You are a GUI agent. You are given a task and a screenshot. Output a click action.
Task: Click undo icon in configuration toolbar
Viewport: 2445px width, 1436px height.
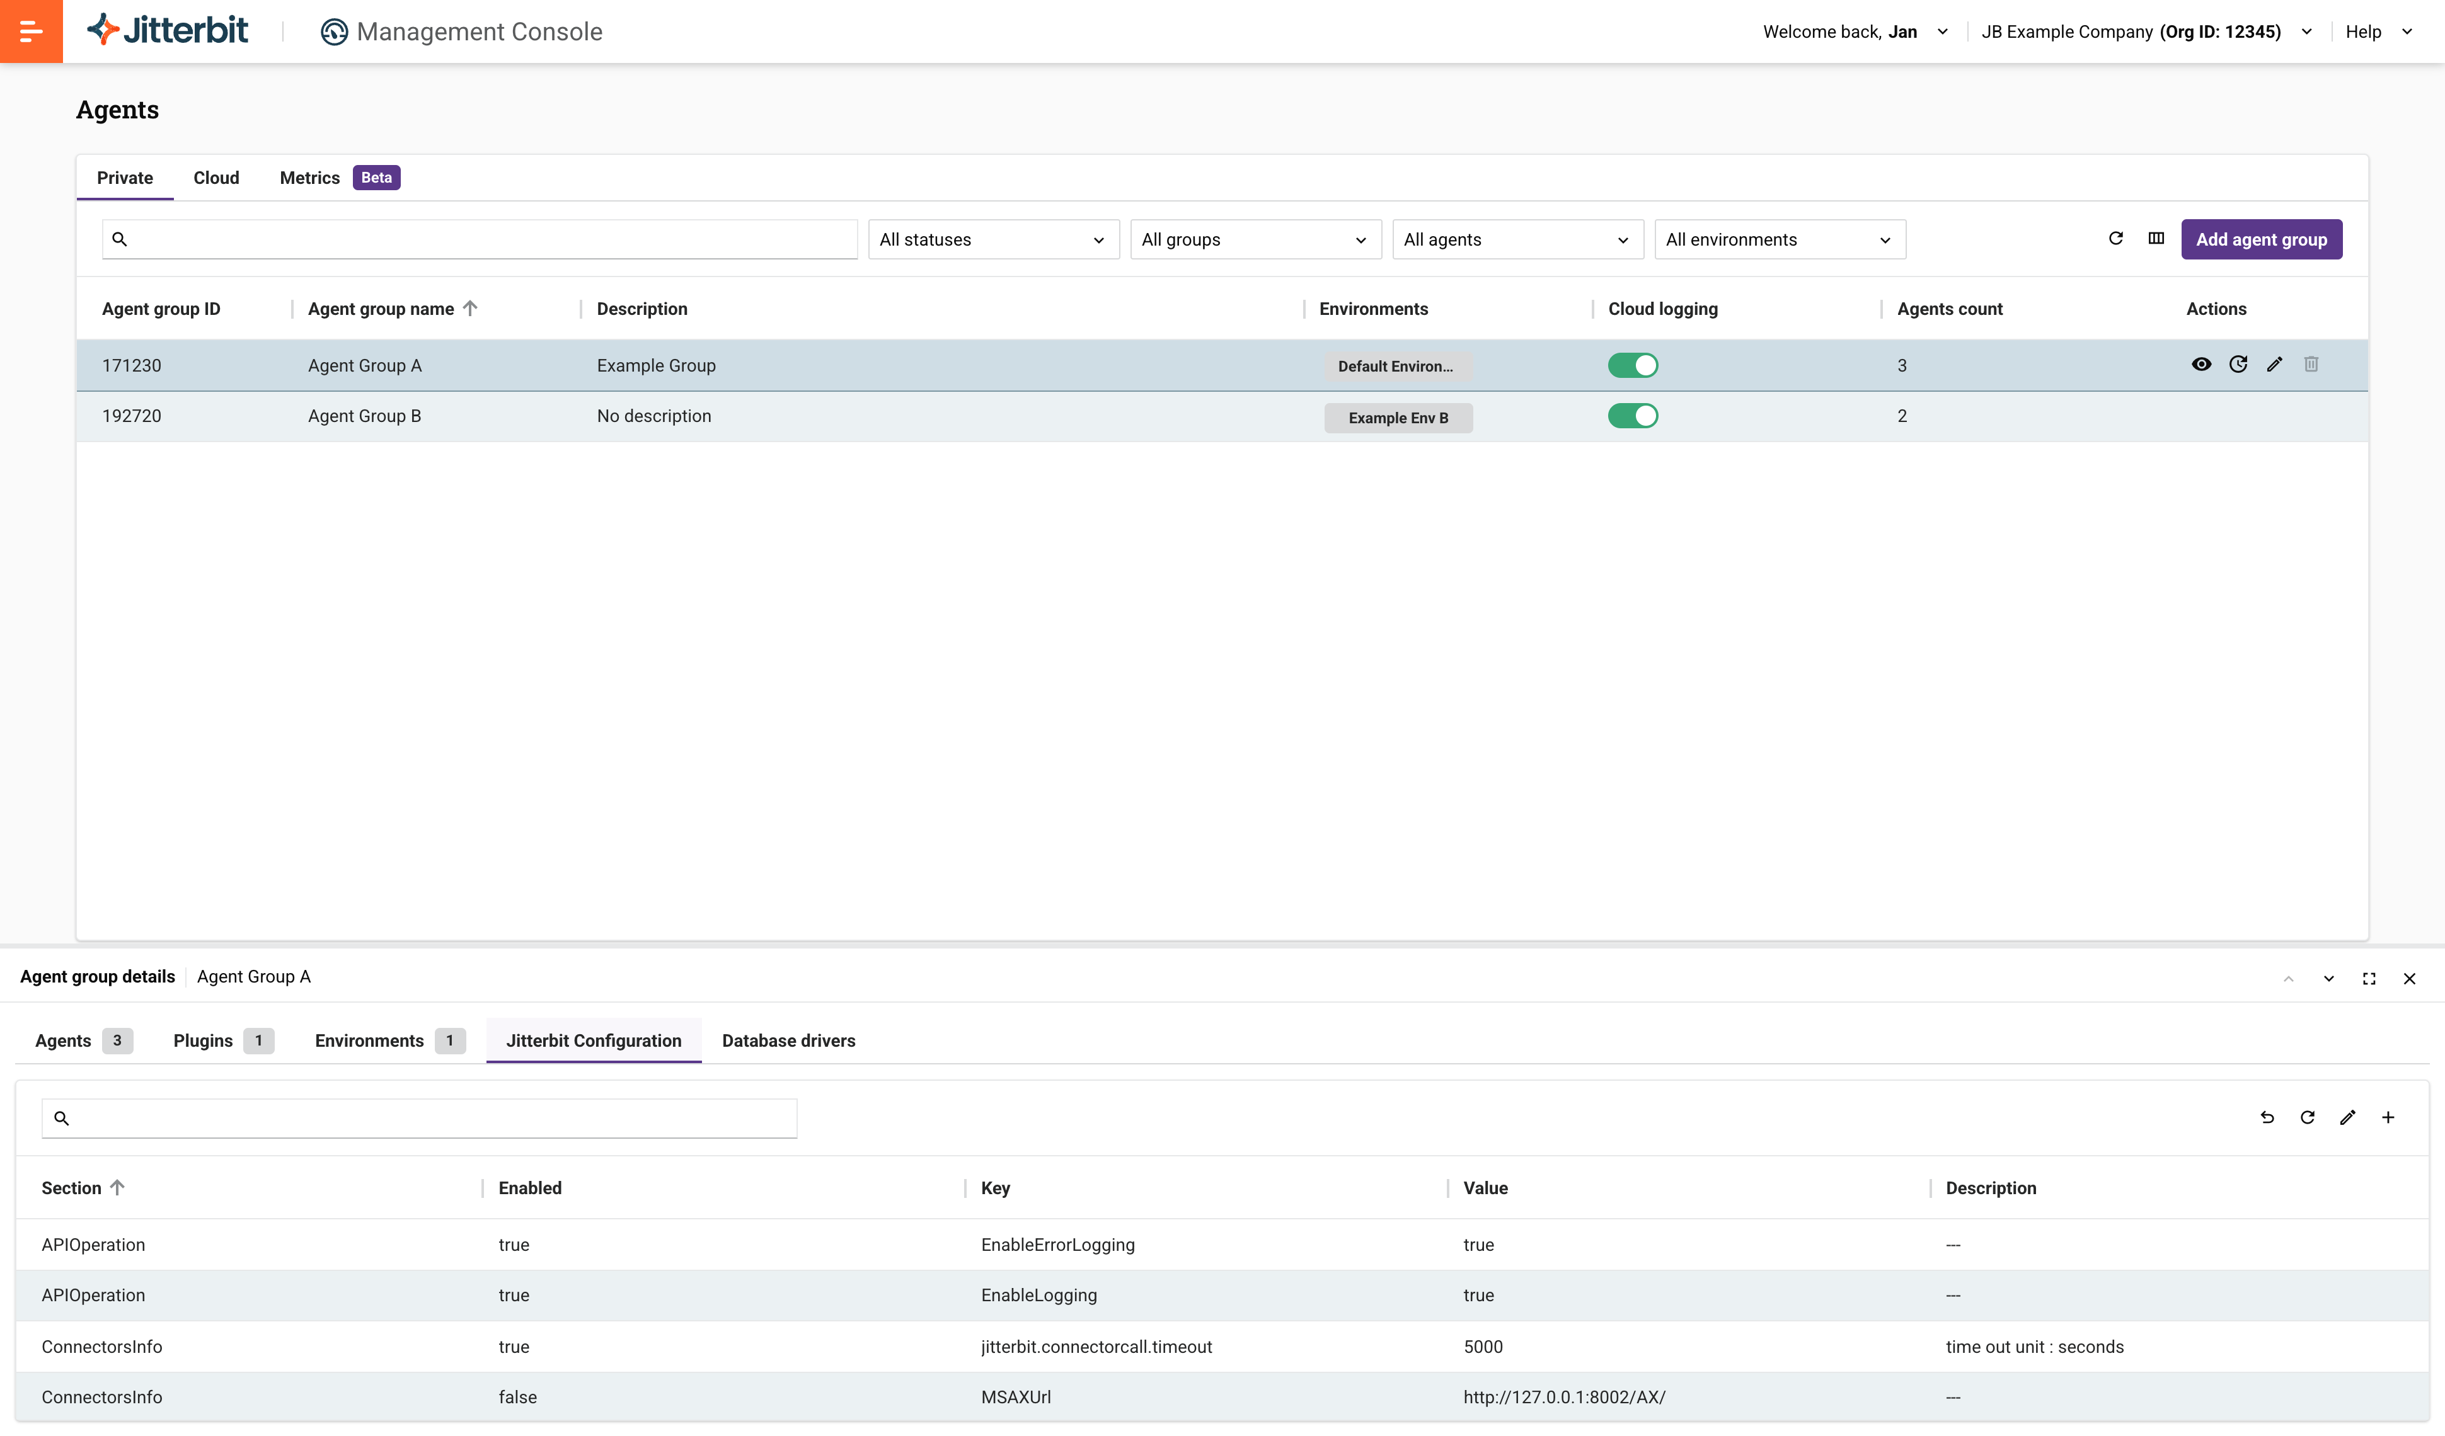pos(2267,1118)
